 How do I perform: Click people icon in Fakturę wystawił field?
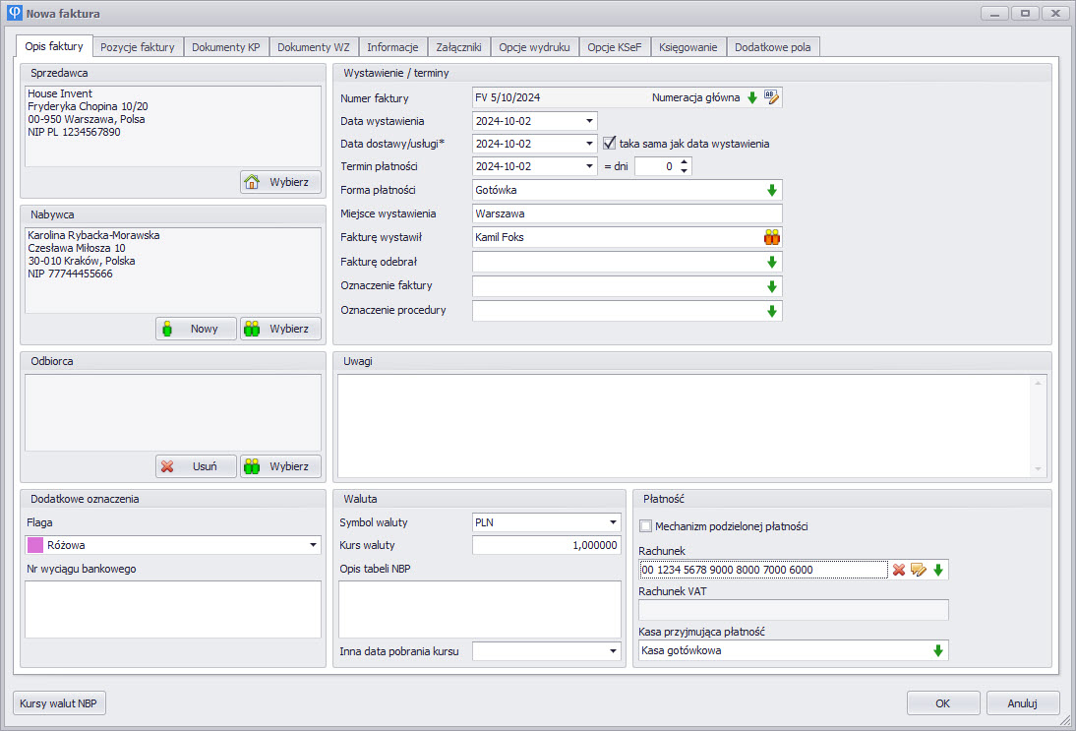[771, 237]
